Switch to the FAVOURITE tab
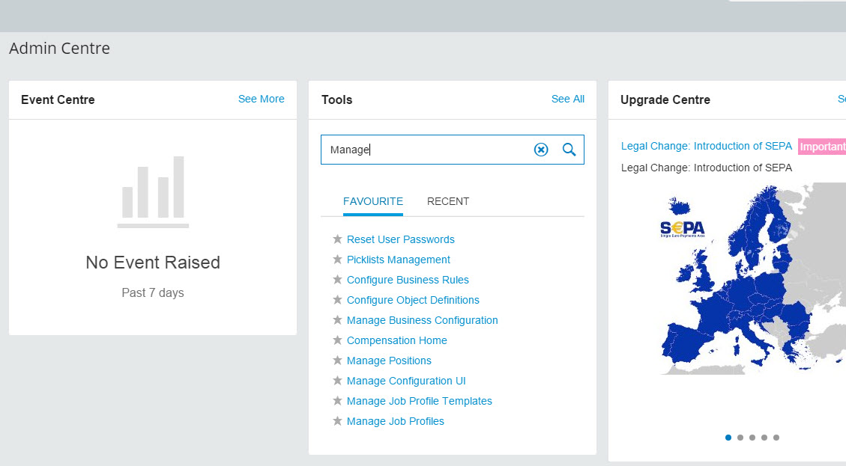 pos(373,201)
